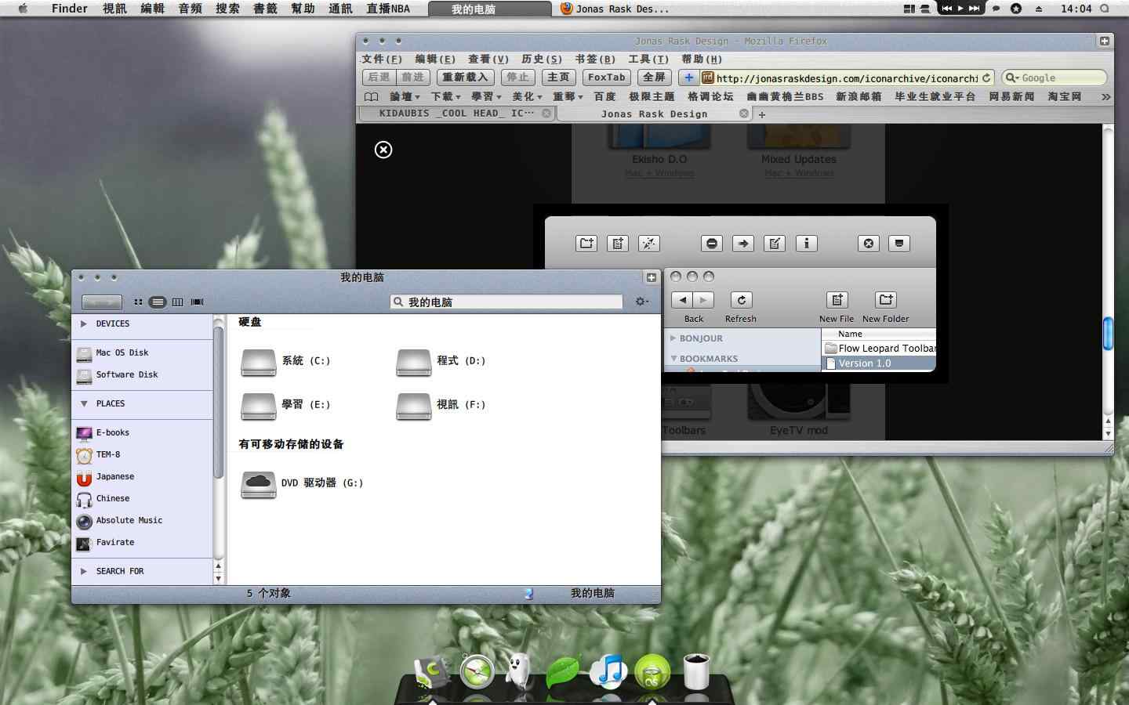Click the blue plus button beside URL bar
This screenshot has width=1129, height=705.
pos(688,78)
